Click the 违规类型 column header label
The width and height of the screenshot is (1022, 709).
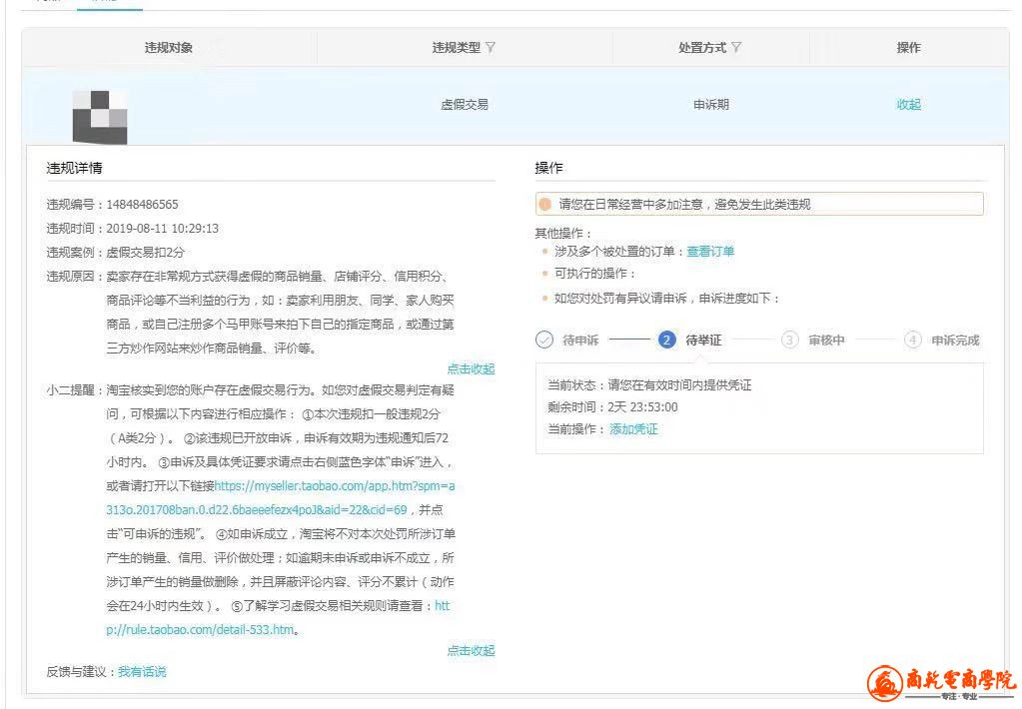coord(457,48)
